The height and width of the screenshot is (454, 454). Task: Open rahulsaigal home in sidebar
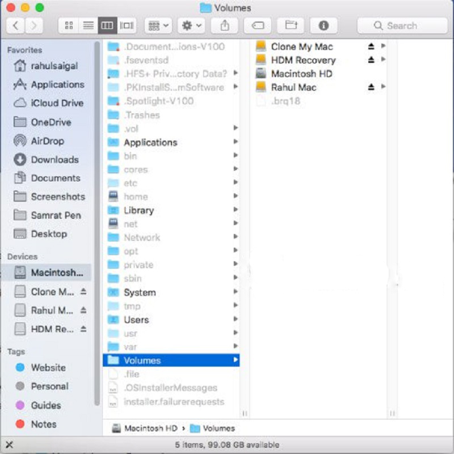pyautogui.click(x=47, y=66)
